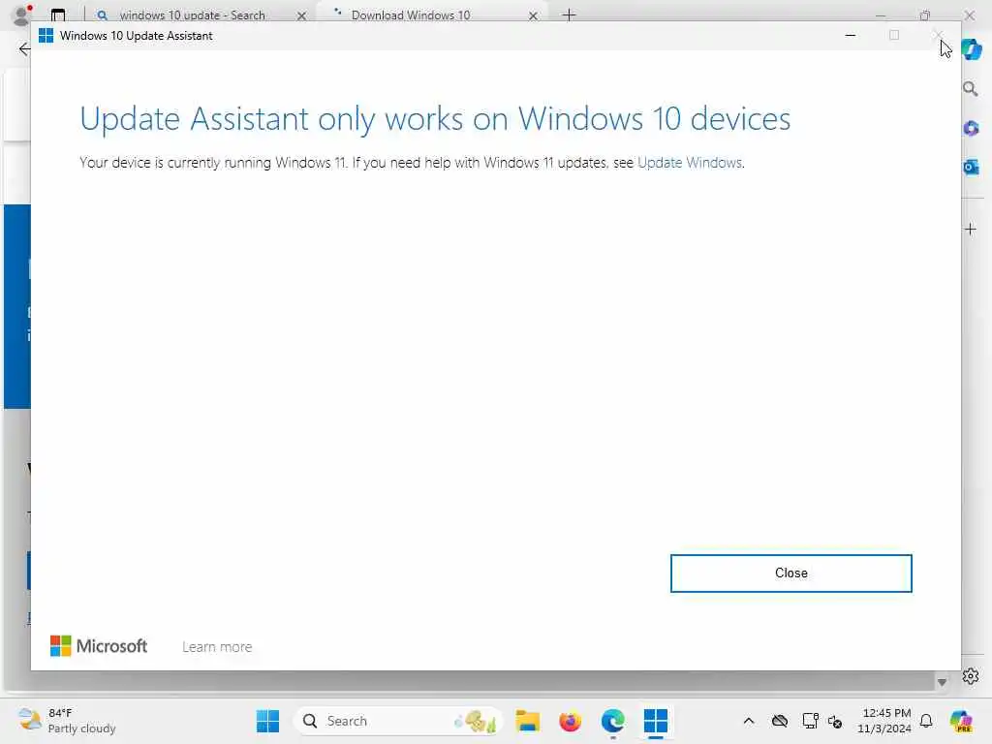Open Edge sidebar settings gear

pyautogui.click(x=971, y=676)
